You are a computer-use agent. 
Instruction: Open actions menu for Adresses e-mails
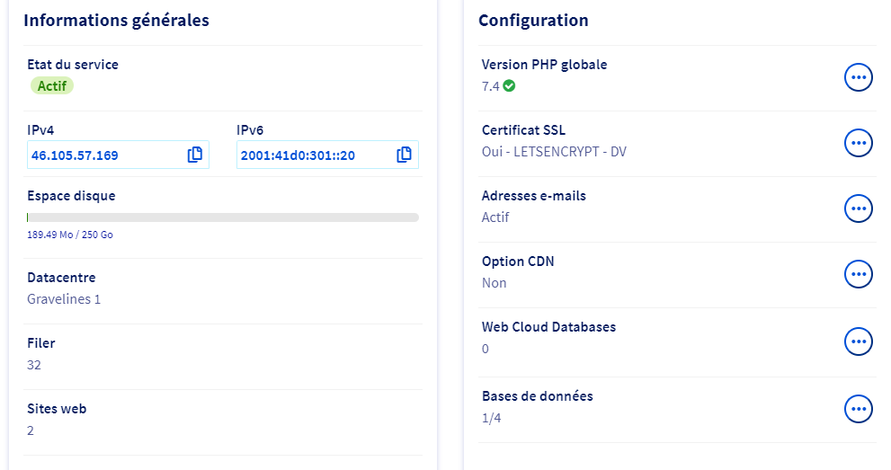(x=859, y=208)
